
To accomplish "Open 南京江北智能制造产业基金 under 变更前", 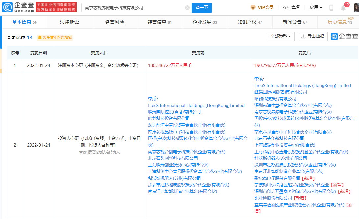I will tap(182, 191).
